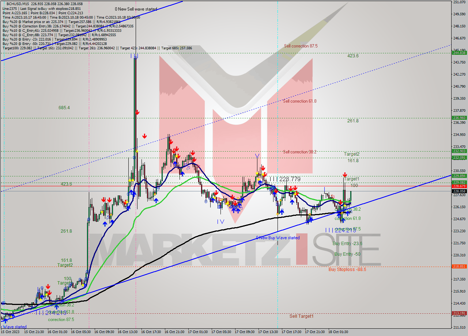The image size is (468, 336).
Task: Click the 'Sell Target1' label
Action: (301, 316)
